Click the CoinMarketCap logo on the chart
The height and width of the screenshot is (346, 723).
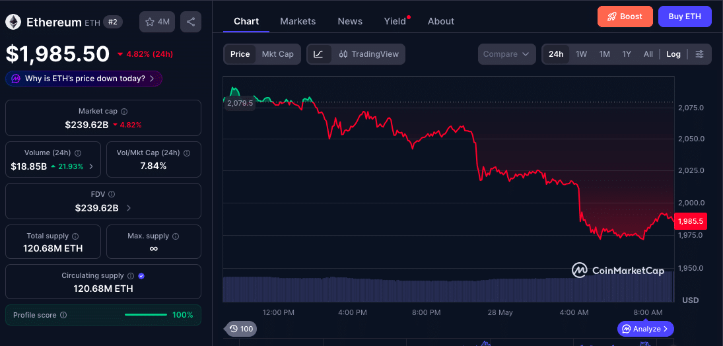click(x=618, y=270)
